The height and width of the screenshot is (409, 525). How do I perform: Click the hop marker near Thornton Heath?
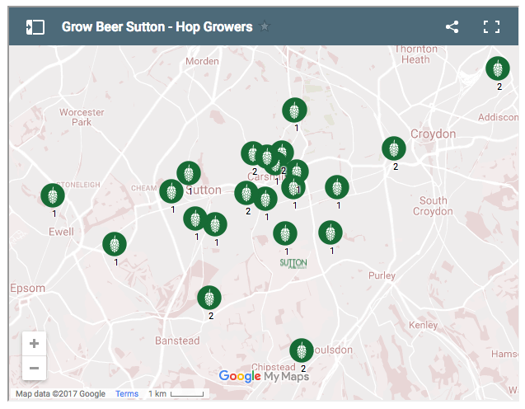coord(498,68)
